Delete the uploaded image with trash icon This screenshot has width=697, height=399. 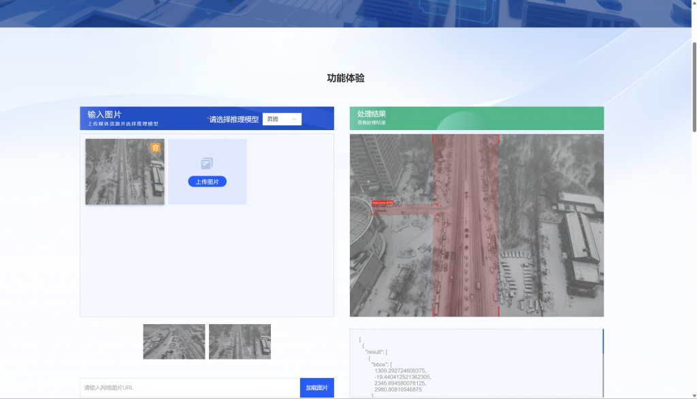click(x=155, y=148)
